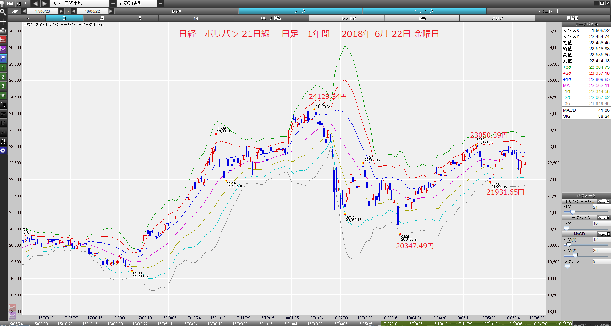Click the green star favorite icon
Image resolution: width=611 pixels, height=326 pixels.
(3, 95)
